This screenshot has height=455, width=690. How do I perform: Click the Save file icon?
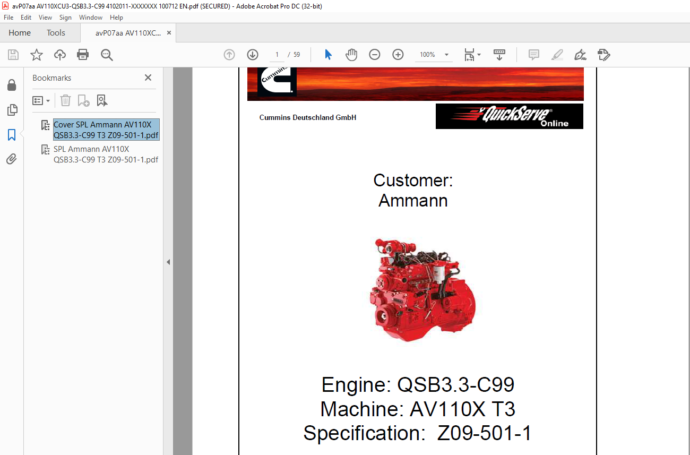tap(13, 55)
